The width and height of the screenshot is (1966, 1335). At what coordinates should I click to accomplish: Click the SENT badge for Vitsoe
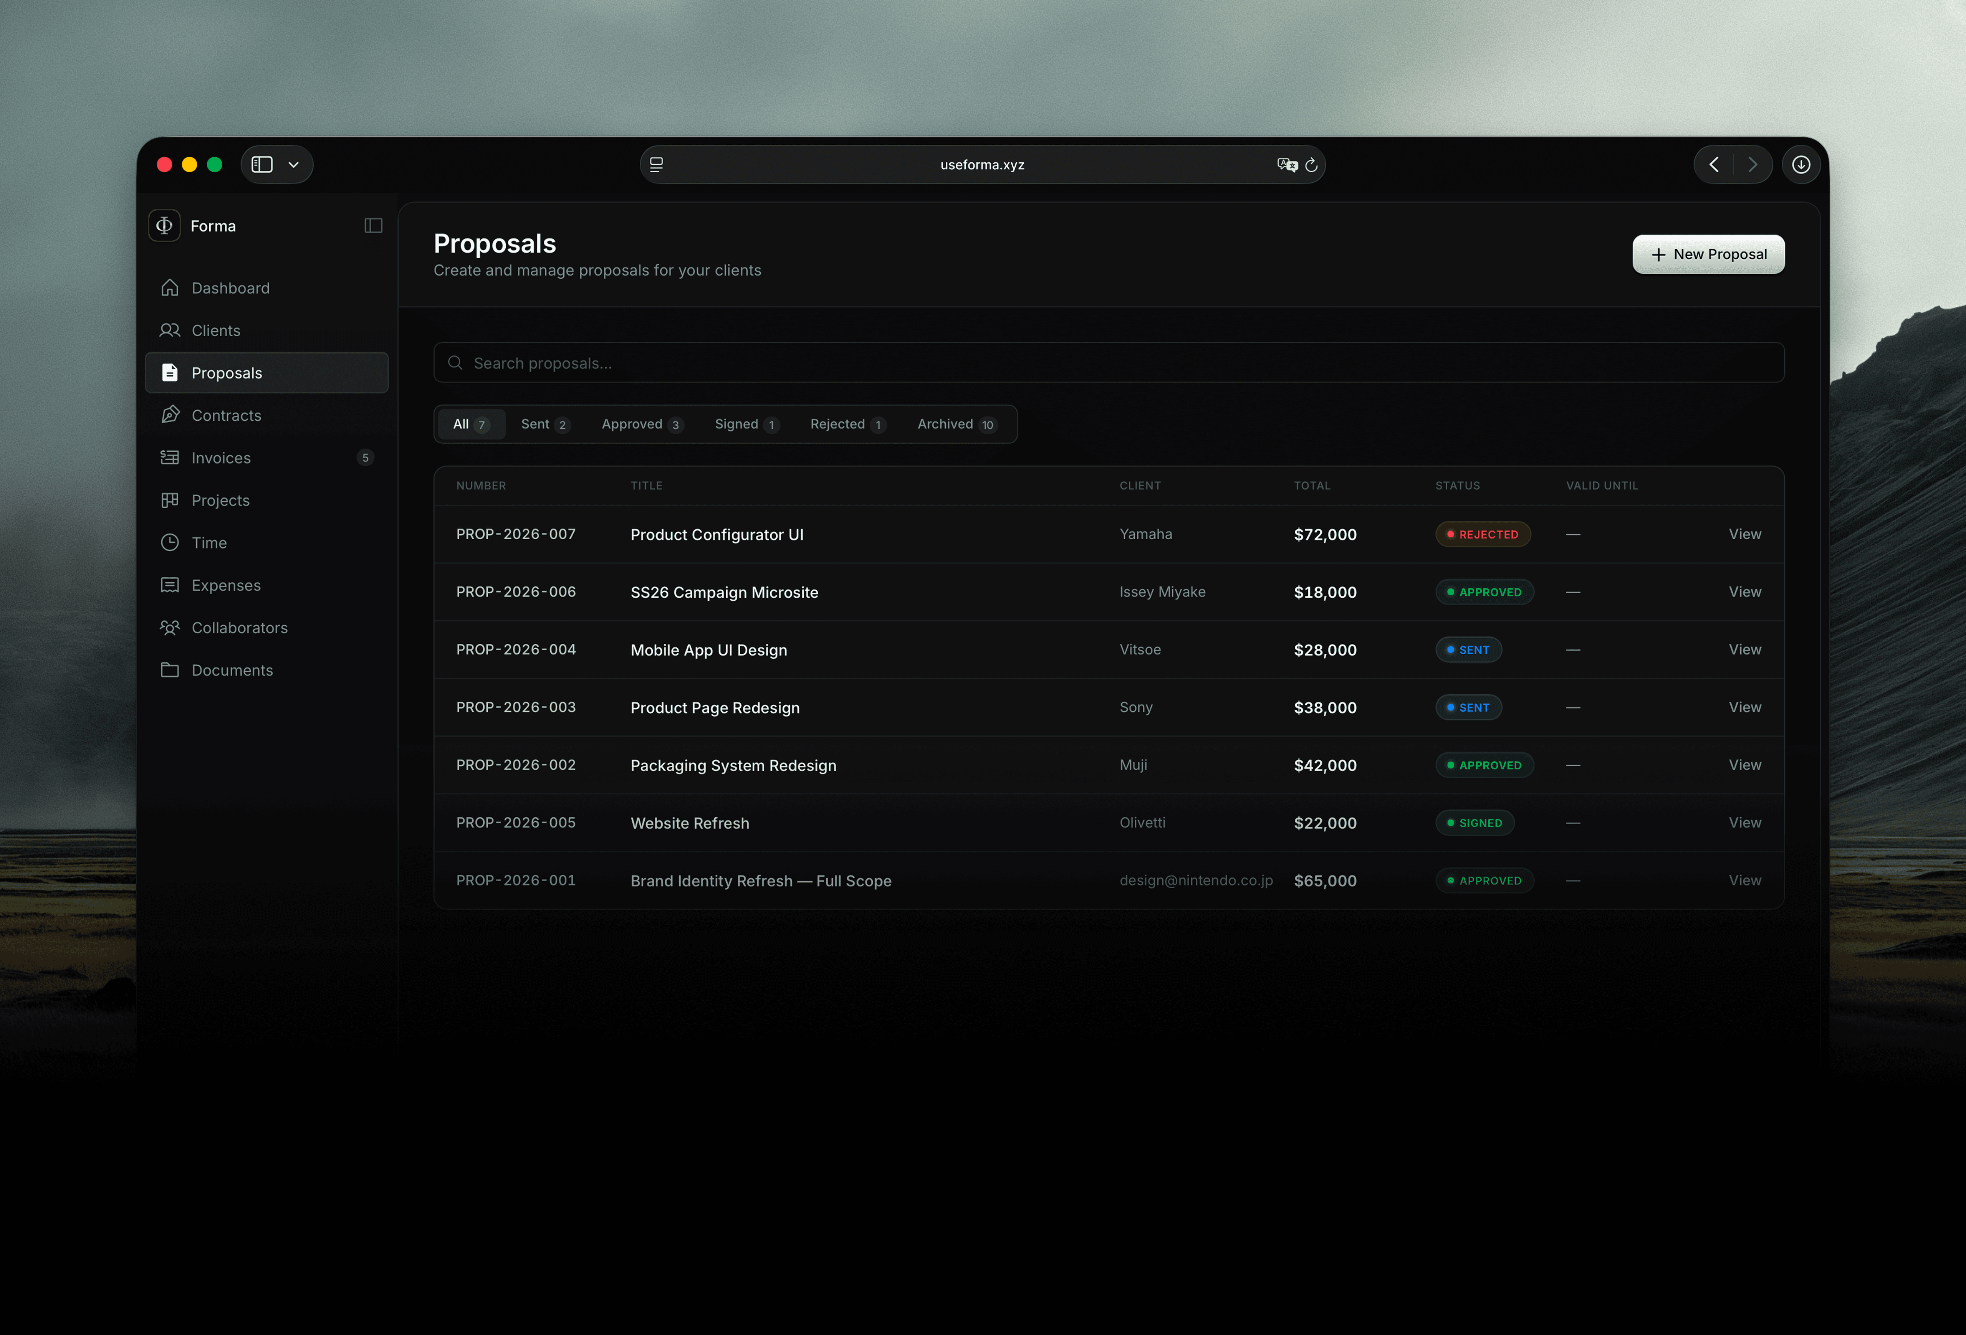click(1469, 649)
